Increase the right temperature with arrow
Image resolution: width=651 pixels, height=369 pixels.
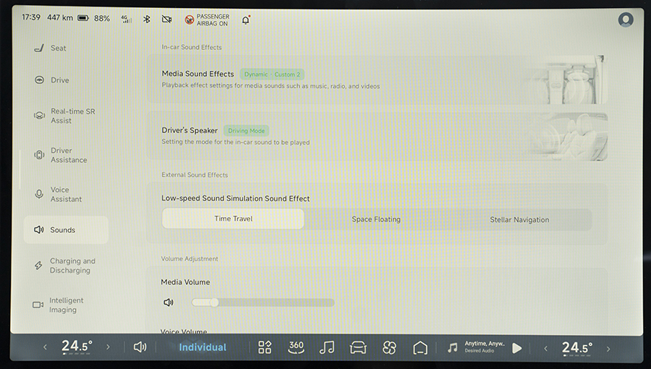click(608, 348)
